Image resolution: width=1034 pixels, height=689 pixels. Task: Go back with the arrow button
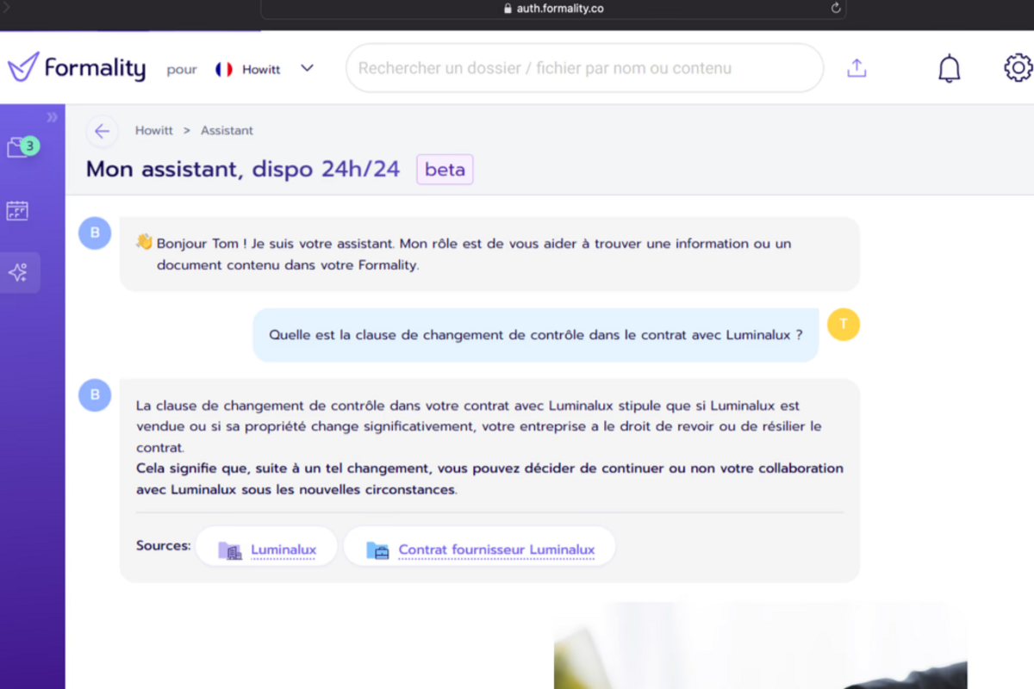pos(102,131)
